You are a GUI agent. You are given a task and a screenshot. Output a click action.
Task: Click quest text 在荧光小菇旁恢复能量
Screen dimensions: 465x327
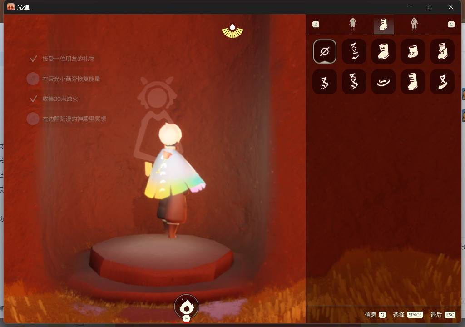pyautogui.click(x=71, y=79)
